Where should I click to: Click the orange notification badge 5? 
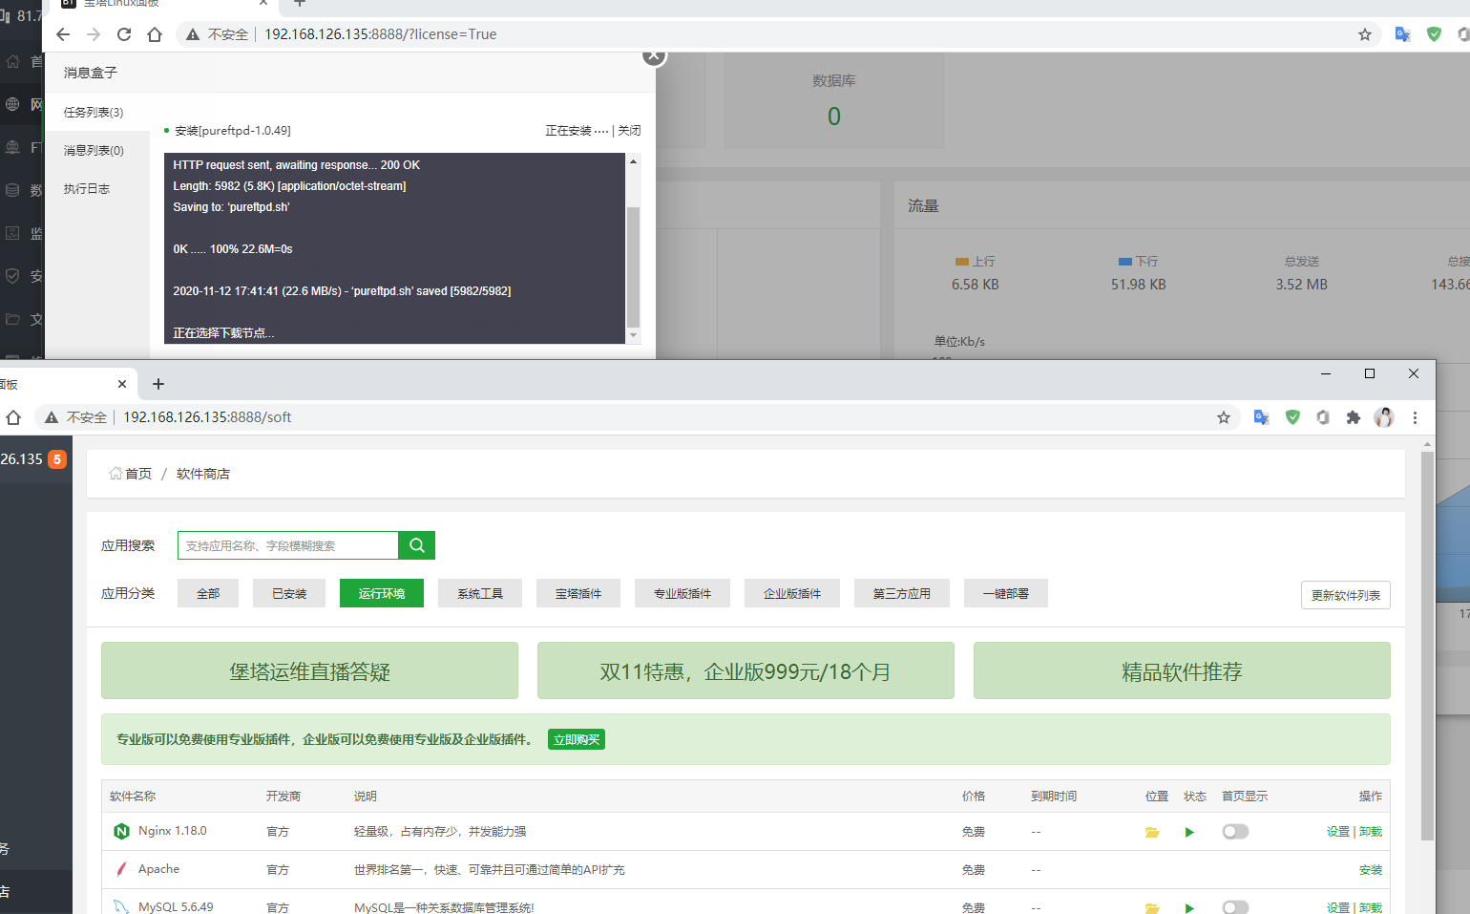[x=57, y=459]
